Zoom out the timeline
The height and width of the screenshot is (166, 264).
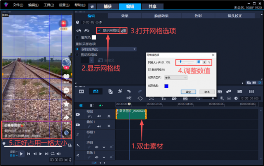(x=198, y=99)
